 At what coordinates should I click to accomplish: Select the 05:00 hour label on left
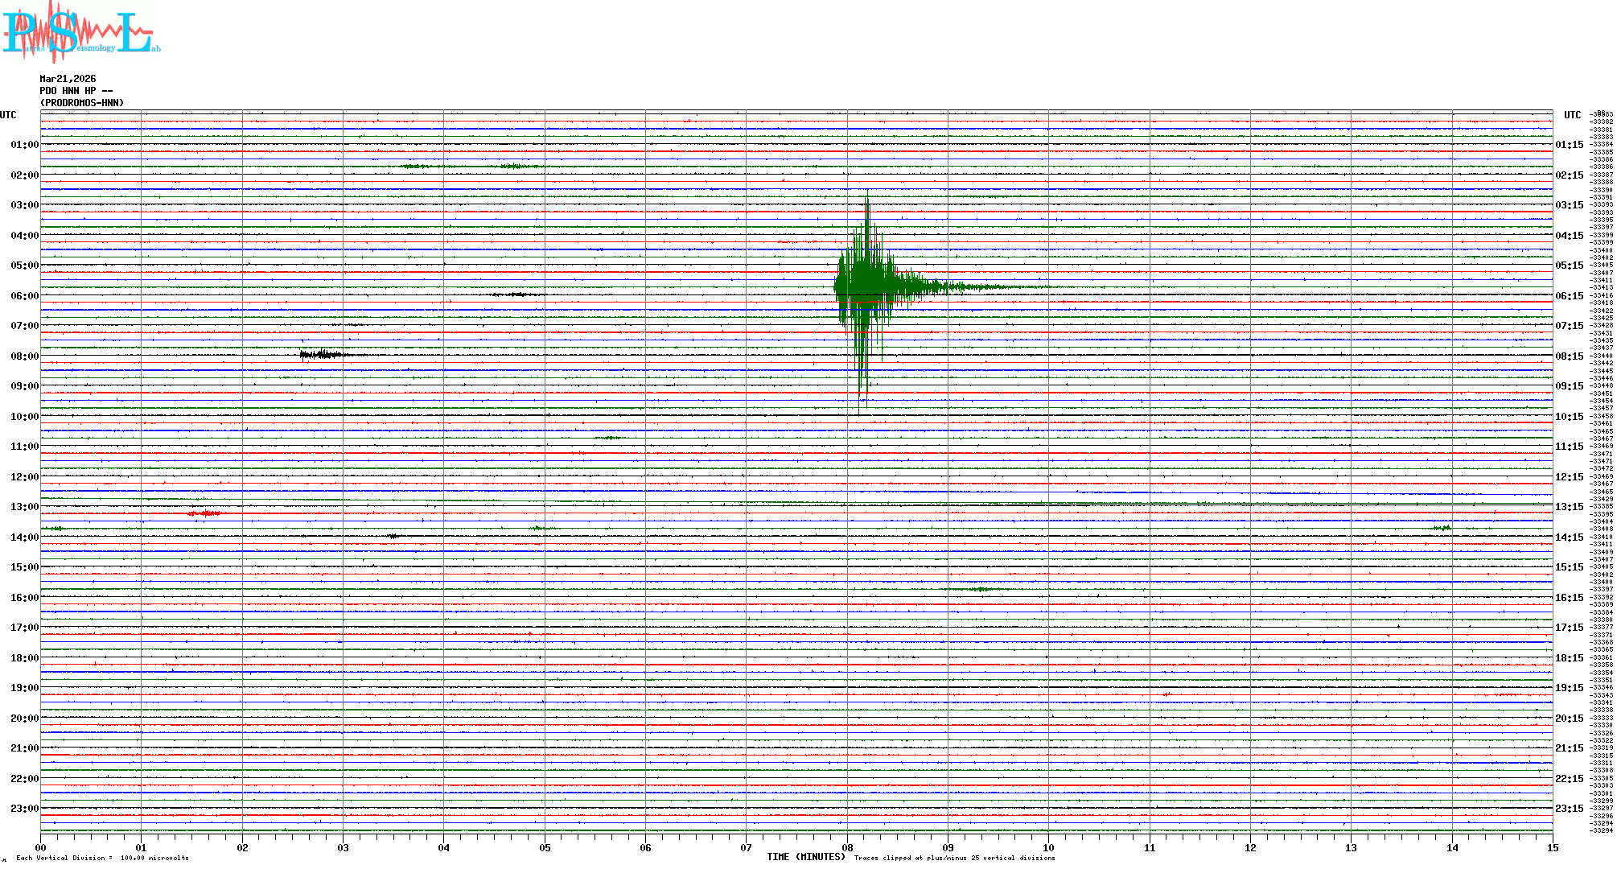[24, 266]
